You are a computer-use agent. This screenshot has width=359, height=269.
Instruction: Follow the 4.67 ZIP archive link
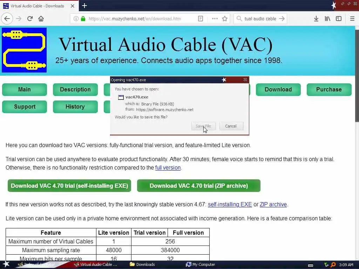click(x=273, y=205)
